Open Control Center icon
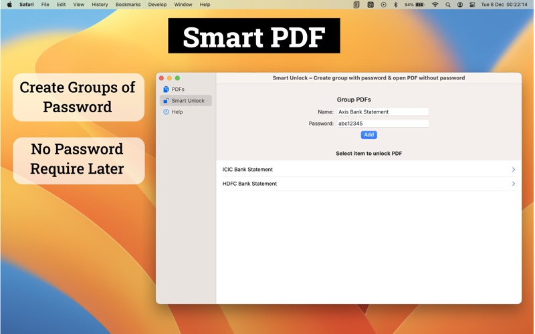Viewport: 535px width, 334px height. [x=472, y=5]
